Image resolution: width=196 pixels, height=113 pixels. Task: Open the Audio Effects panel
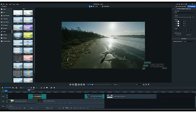click(x=5, y=22)
